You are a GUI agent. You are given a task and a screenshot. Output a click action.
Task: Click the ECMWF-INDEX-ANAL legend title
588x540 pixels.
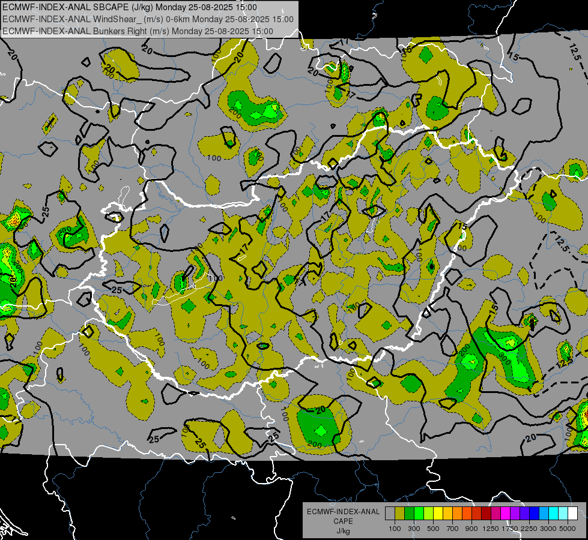344,512
